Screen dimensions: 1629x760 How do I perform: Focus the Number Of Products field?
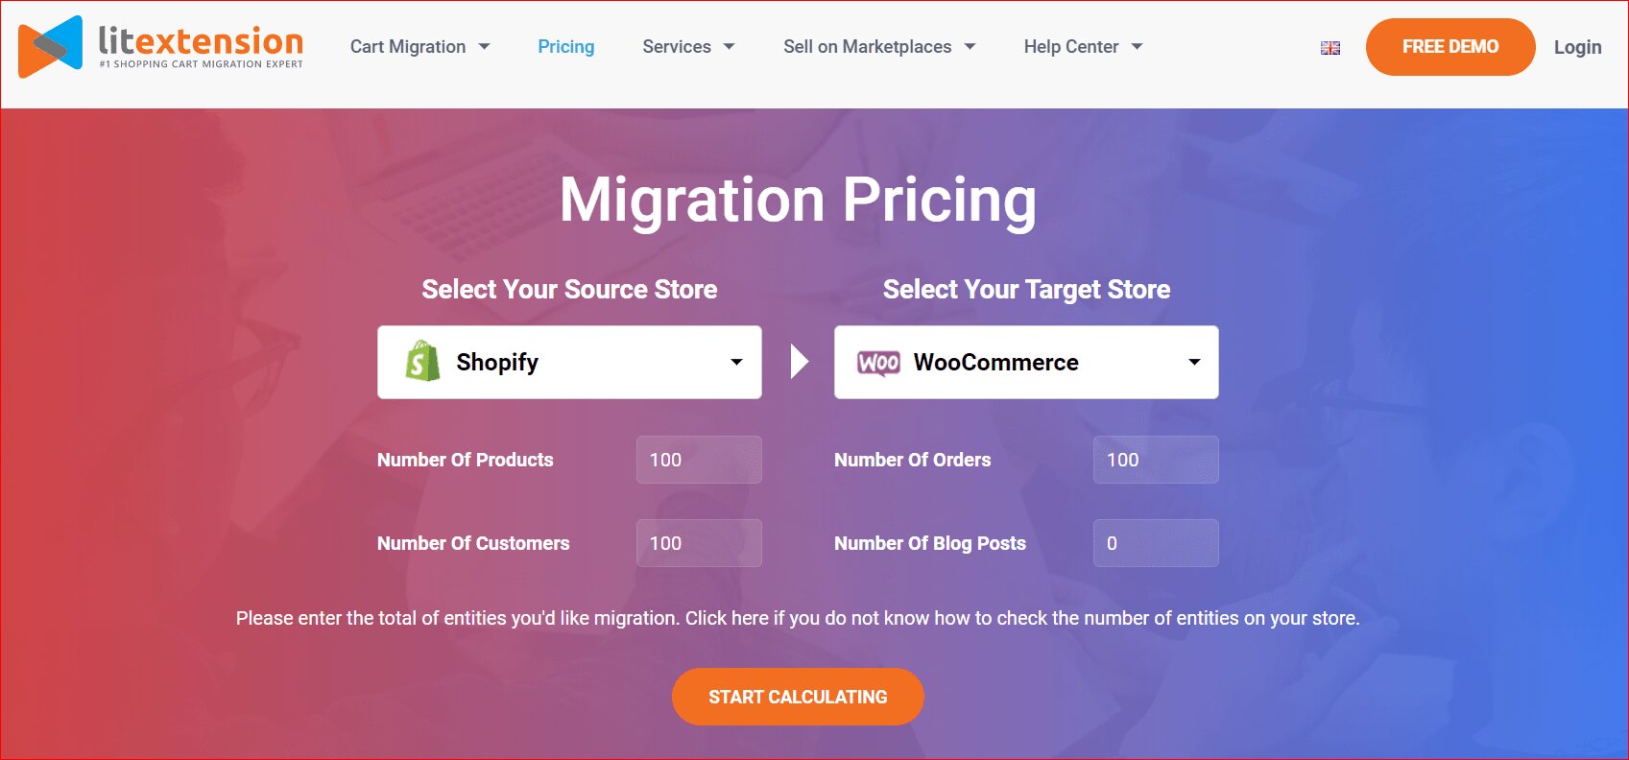(699, 460)
